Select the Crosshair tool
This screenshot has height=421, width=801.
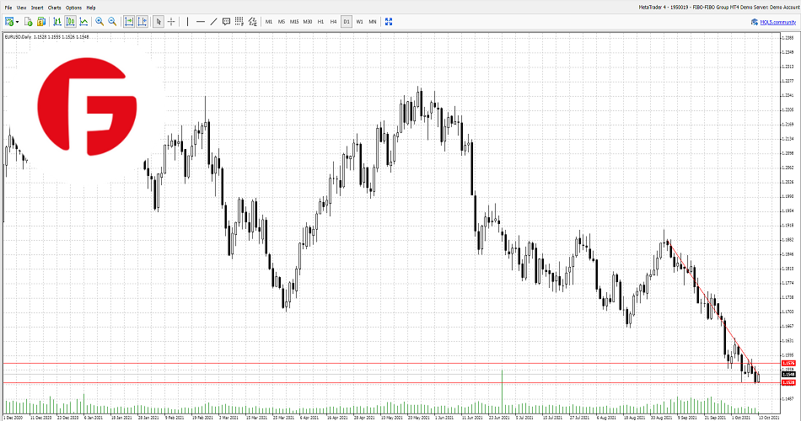171,21
